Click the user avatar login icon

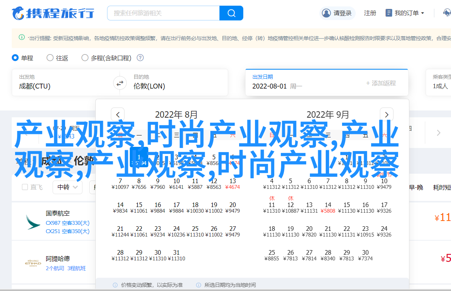click(x=326, y=13)
